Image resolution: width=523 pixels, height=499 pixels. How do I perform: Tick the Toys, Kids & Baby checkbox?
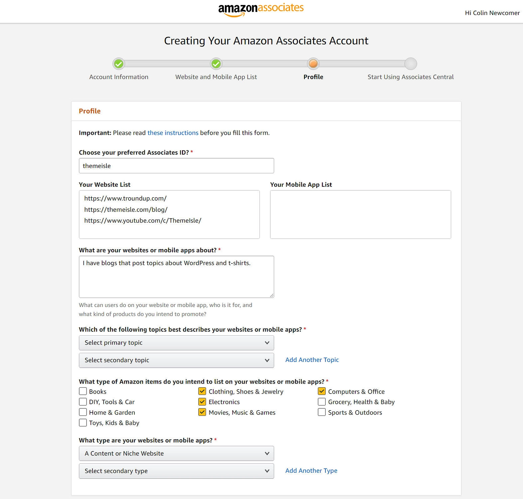click(x=83, y=422)
